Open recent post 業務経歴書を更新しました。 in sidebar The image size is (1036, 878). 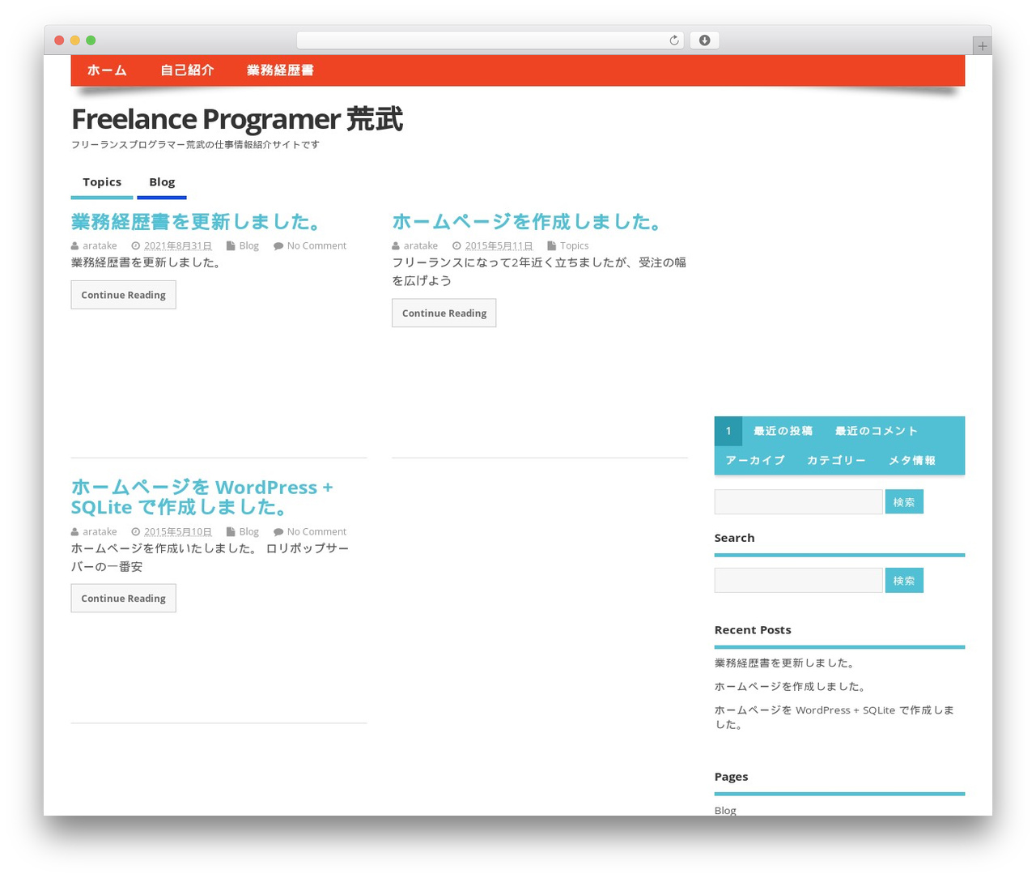[x=785, y=663]
